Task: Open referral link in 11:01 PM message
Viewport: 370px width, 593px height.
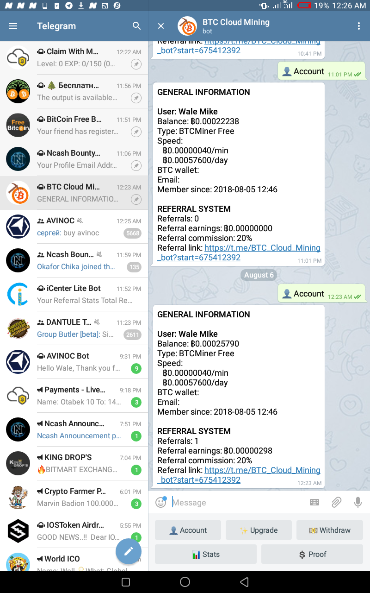Action: click(x=239, y=252)
